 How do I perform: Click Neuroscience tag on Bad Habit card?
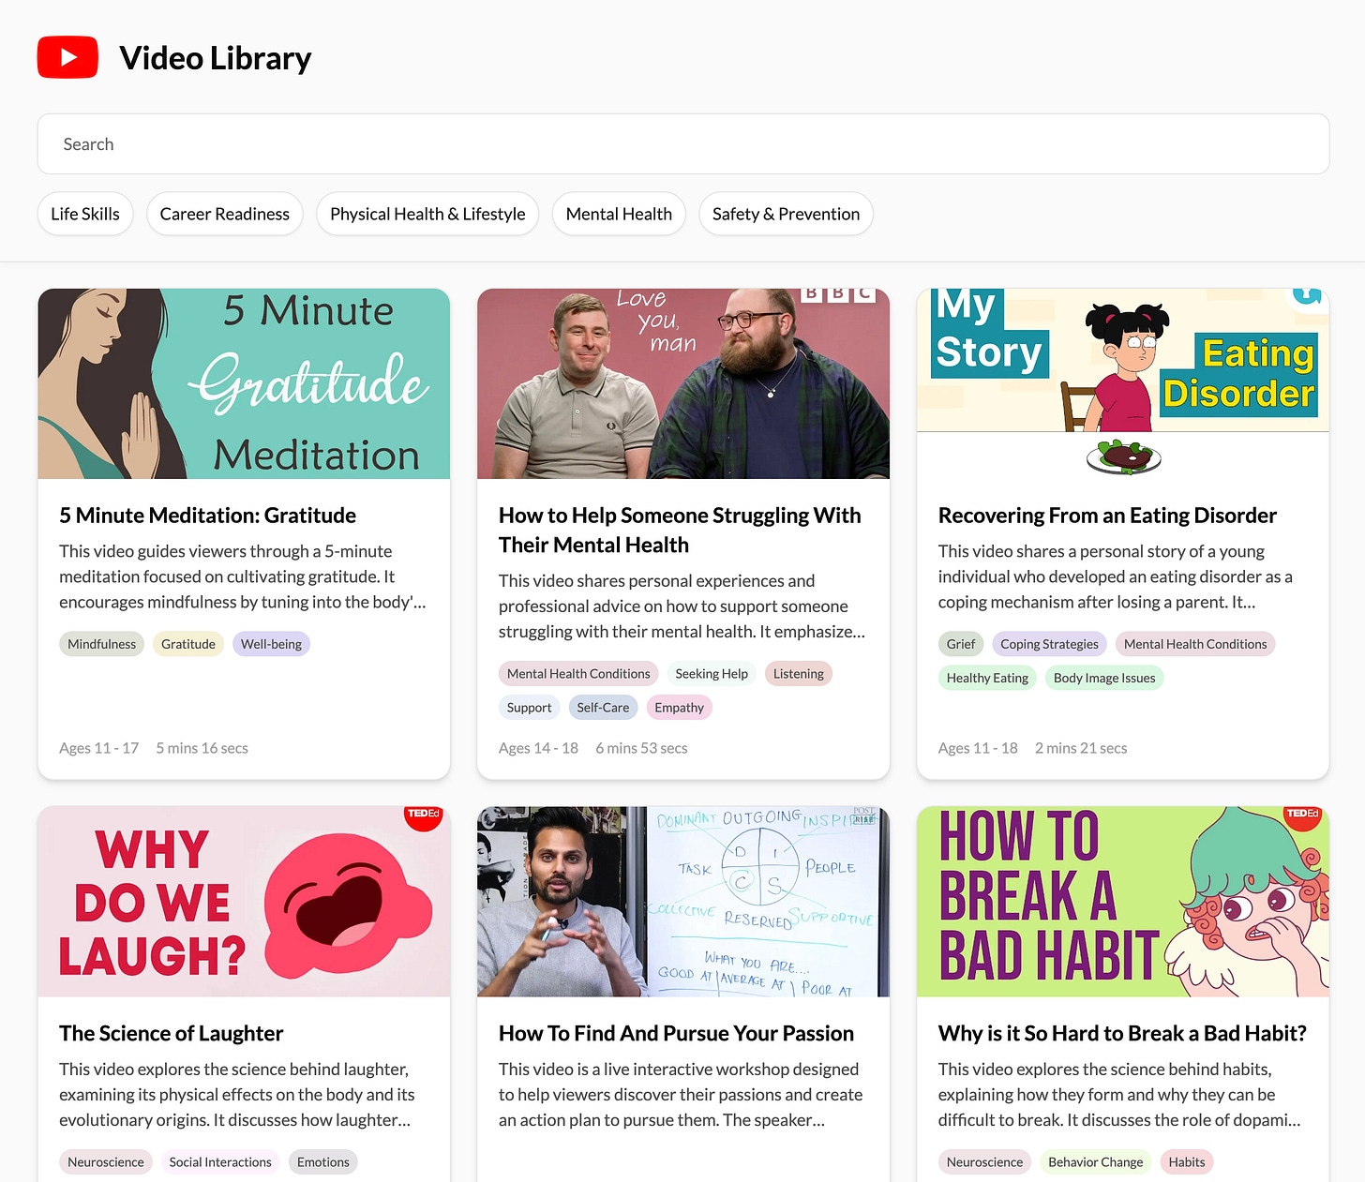tap(984, 1162)
